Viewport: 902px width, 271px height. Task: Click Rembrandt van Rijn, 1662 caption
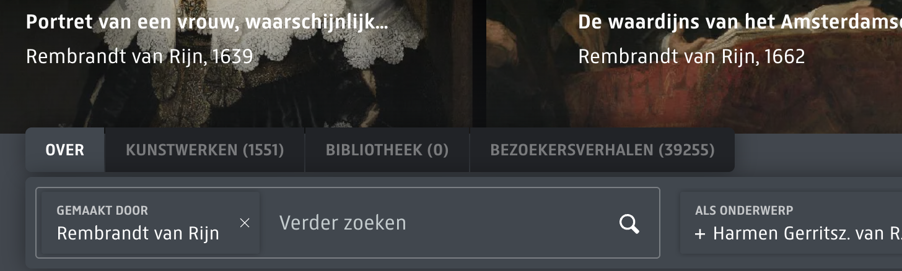coord(691,57)
